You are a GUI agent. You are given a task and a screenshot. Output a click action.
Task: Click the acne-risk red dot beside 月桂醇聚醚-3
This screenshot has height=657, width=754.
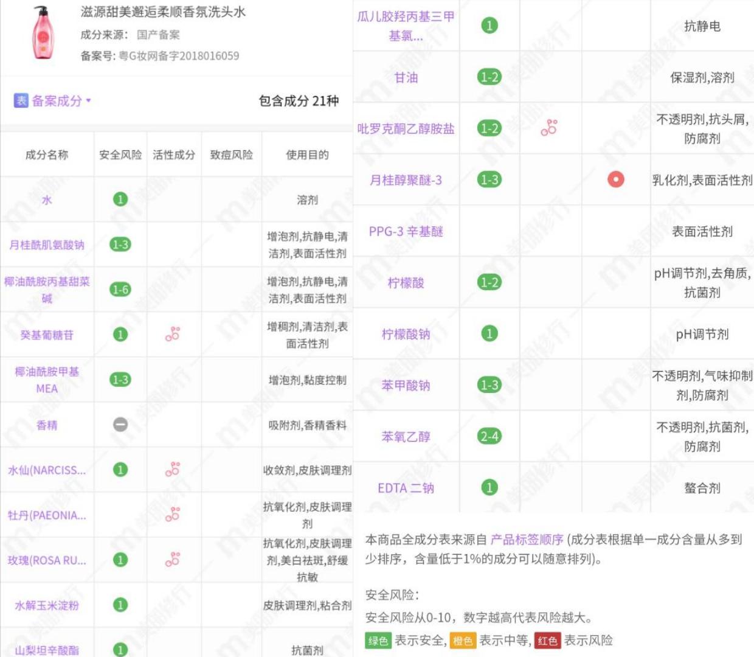[x=615, y=178]
